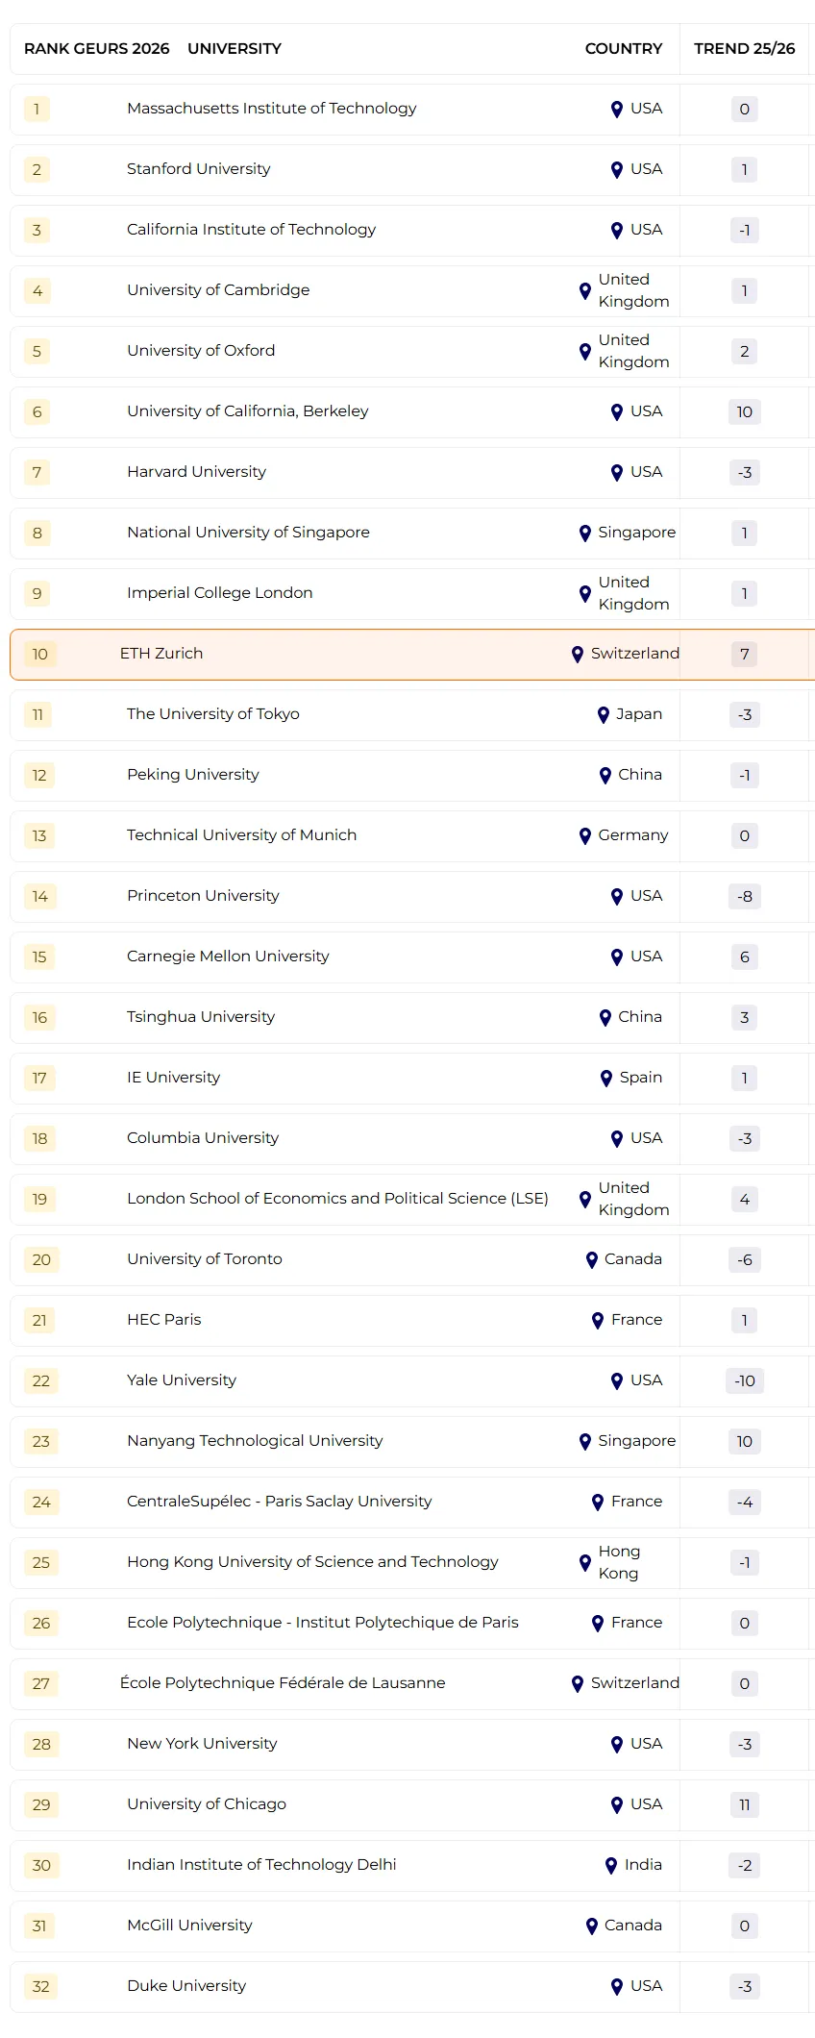Viewport: 815px width, 2038px height.
Task: Select the Harvard University name
Action: click(196, 472)
